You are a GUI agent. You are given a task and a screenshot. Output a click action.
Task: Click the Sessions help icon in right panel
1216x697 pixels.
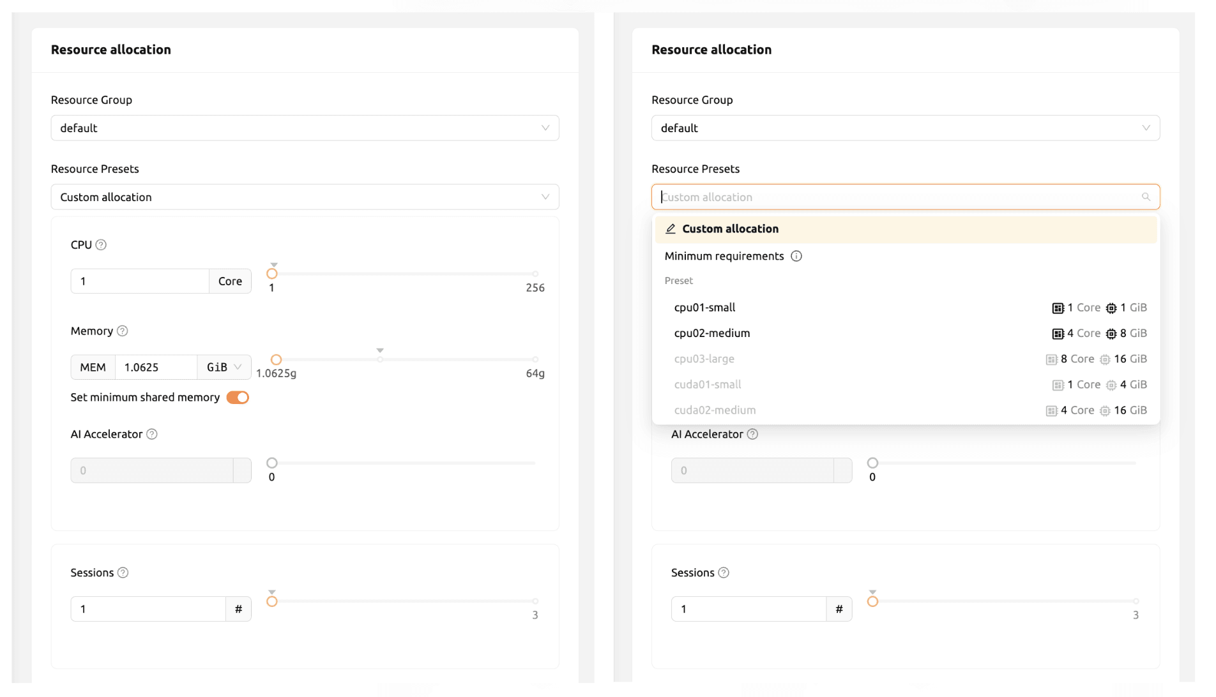724,573
